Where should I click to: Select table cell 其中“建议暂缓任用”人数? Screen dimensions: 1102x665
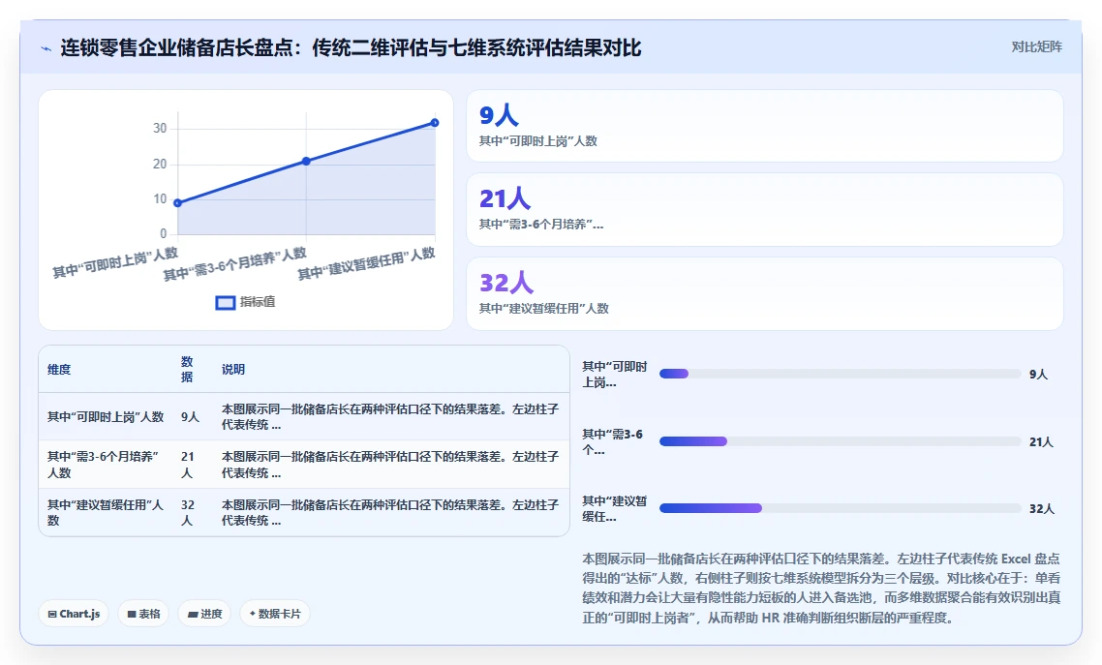[x=106, y=513]
